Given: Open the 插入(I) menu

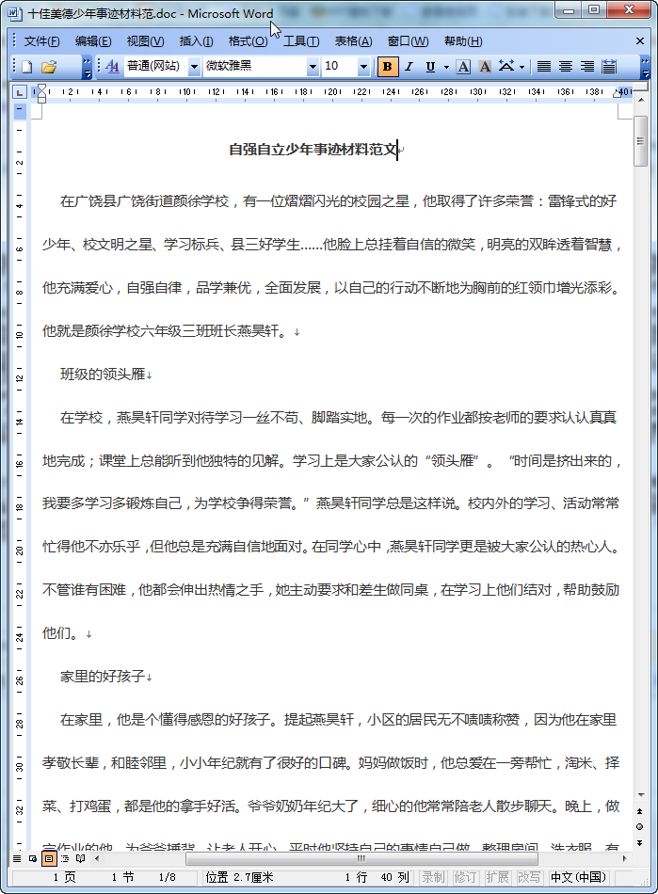Looking at the screenshot, I should click(196, 41).
